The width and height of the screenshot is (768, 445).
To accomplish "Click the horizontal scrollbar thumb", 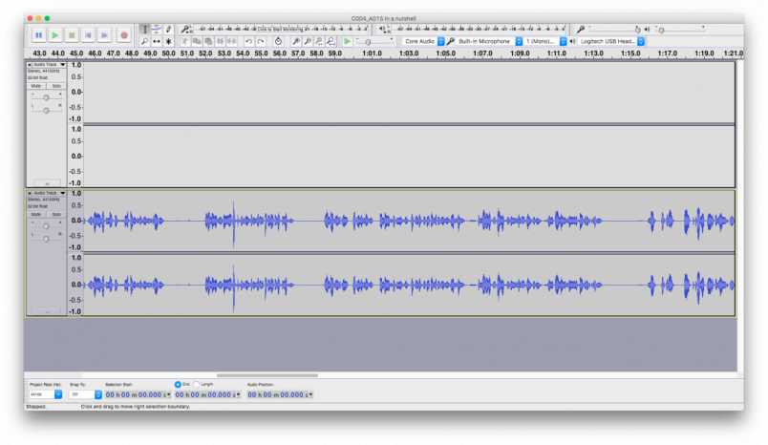I will [267, 375].
